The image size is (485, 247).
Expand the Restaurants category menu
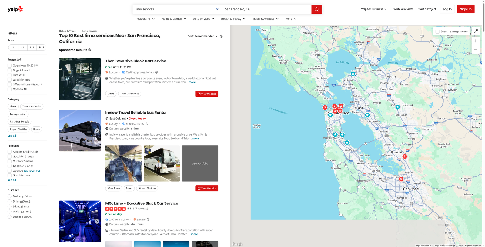click(145, 19)
